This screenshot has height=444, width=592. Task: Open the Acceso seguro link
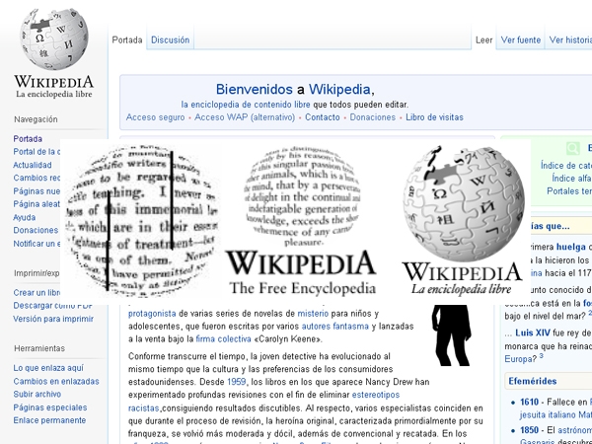155,117
